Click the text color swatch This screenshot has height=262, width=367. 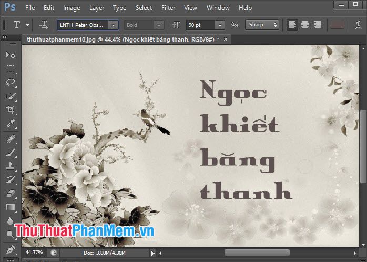click(x=337, y=25)
